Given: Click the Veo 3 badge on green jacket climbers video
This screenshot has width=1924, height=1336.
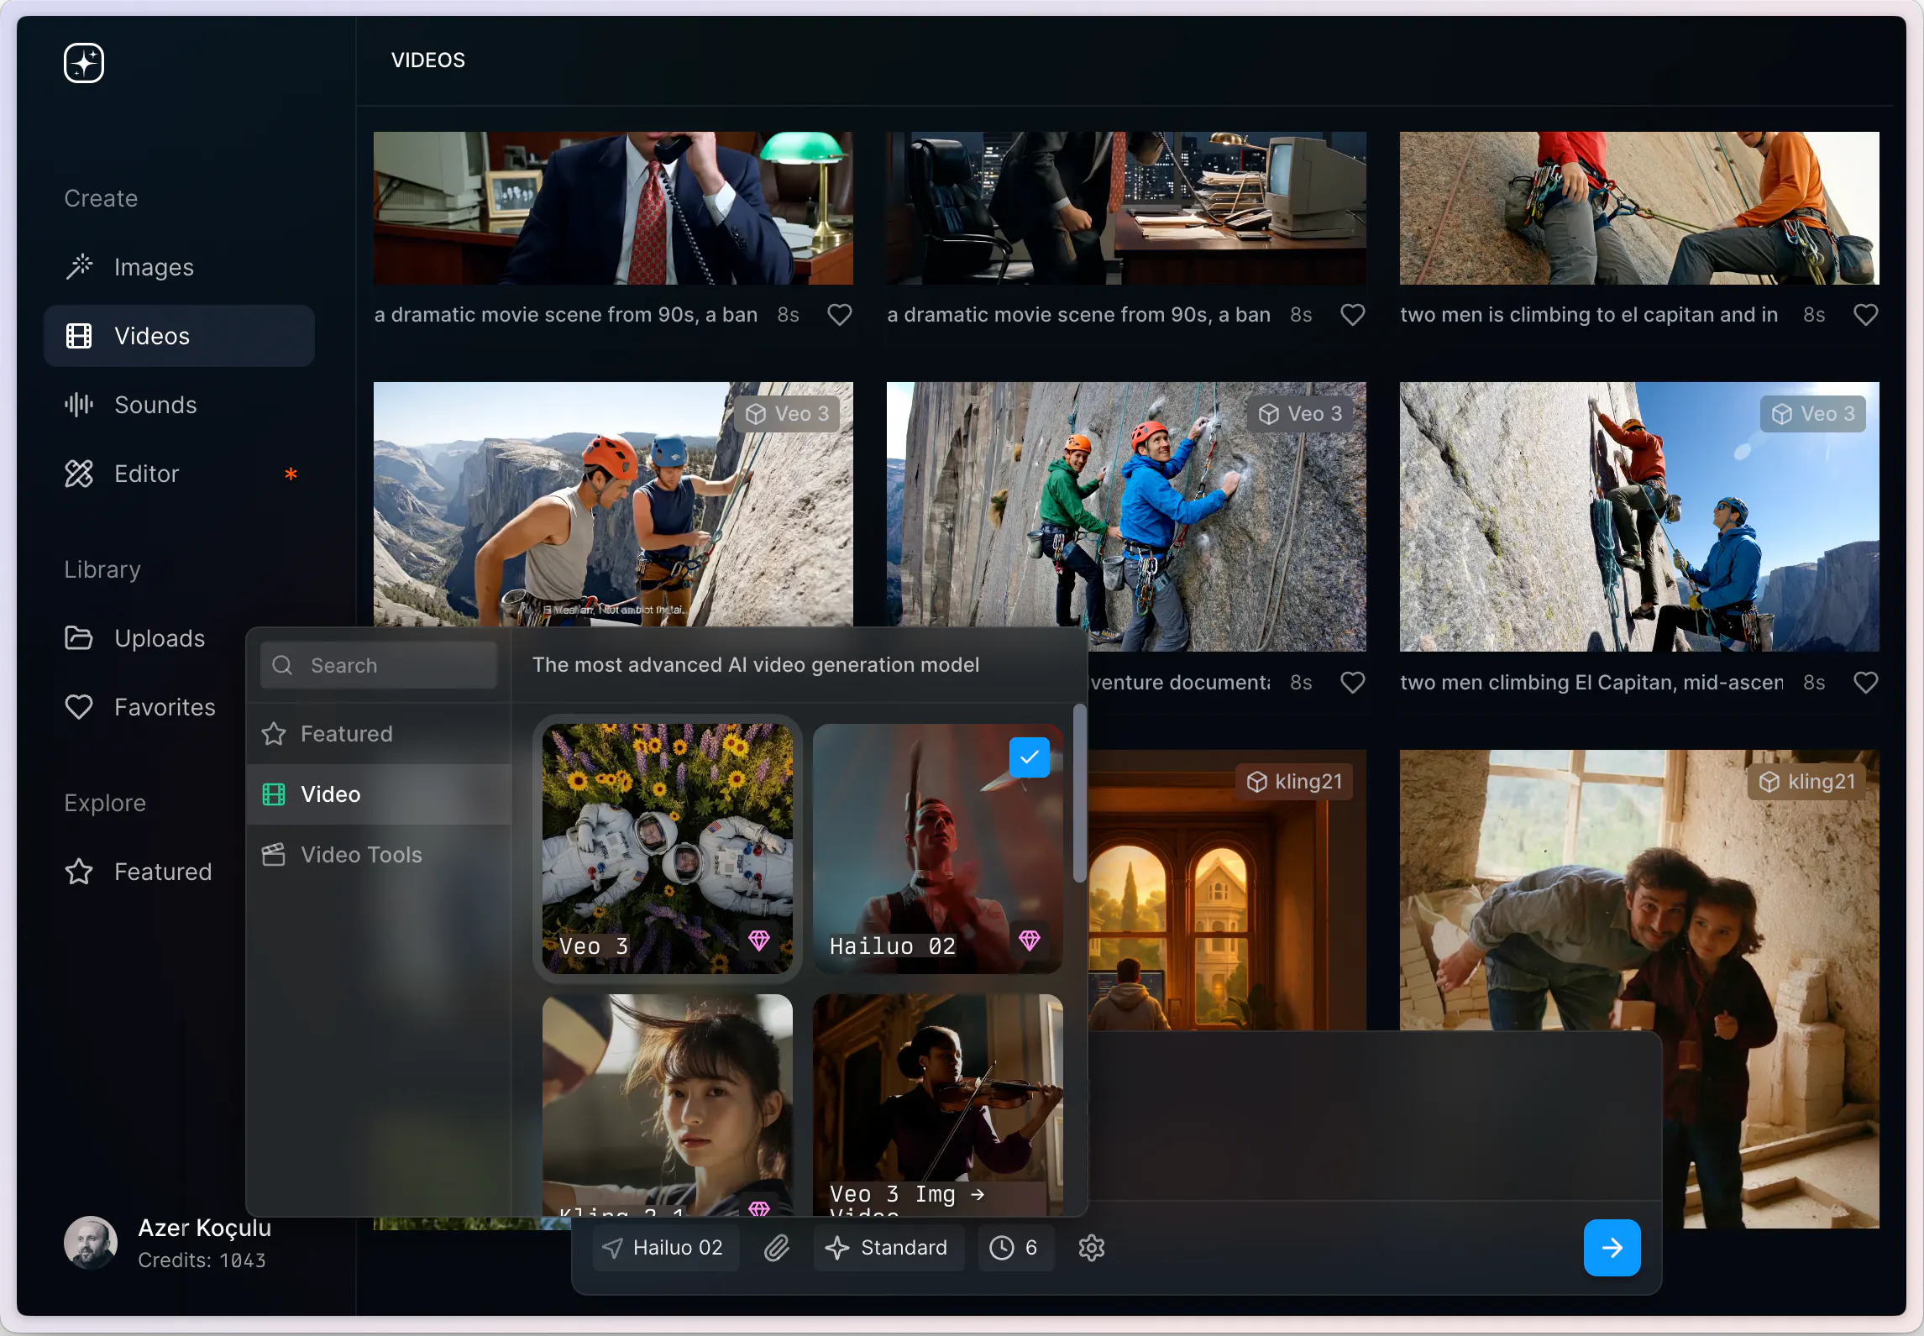Looking at the screenshot, I should pos(1300,414).
